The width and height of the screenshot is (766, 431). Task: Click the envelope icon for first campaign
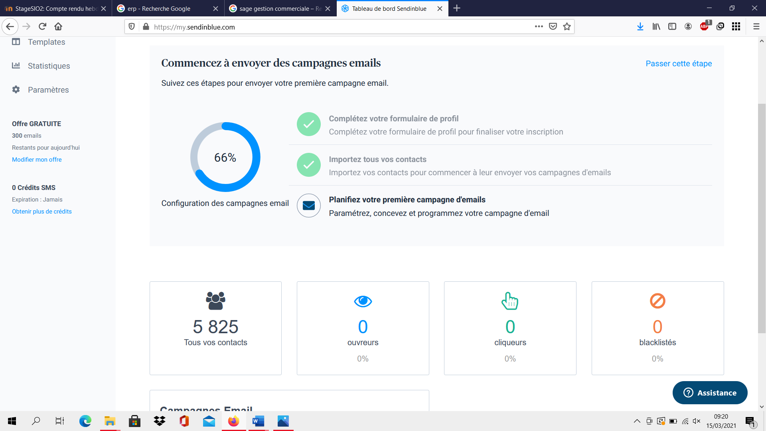308,206
